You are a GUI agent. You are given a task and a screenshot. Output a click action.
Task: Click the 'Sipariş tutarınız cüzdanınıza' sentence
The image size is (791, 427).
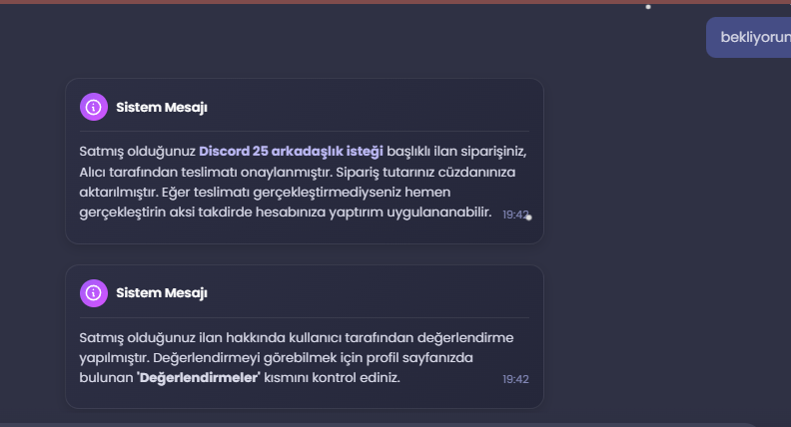coord(425,172)
